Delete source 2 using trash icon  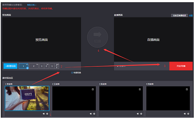[x=93, y=89]
